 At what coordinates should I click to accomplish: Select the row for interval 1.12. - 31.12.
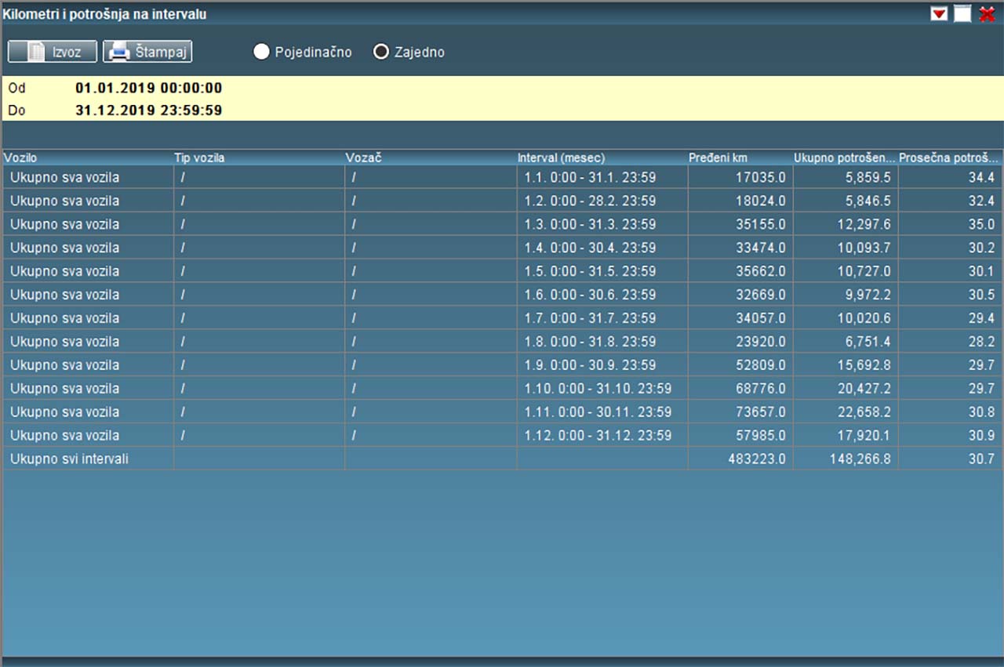598,436
